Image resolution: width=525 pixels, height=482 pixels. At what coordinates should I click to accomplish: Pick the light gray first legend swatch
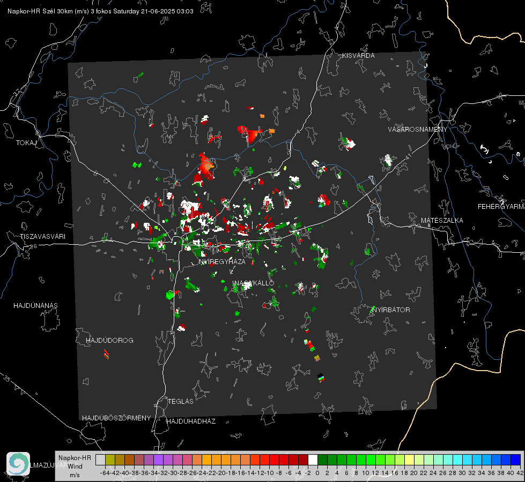(100, 460)
